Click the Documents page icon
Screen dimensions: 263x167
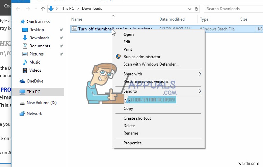pos(25,46)
